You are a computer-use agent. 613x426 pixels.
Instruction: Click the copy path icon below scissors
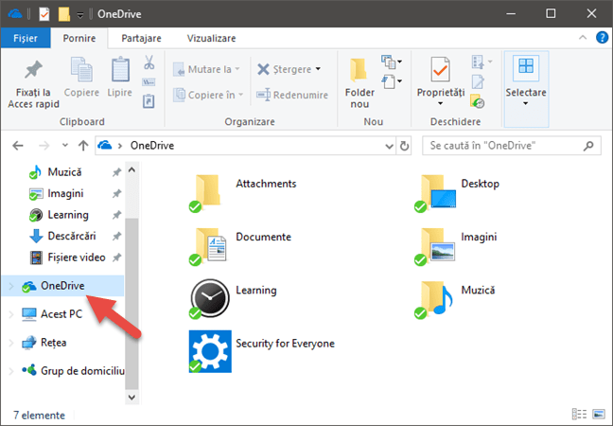coord(149,81)
